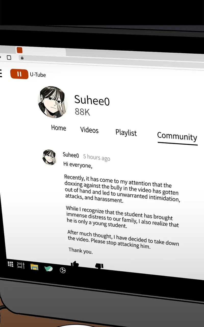Click the large Suhee0 channel avatar
The width and height of the screenshot is (204, 327).
(53, 102)
